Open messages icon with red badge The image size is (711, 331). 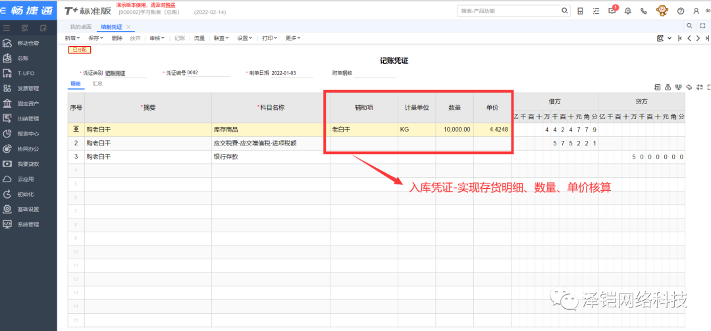[x=612, y=11]
